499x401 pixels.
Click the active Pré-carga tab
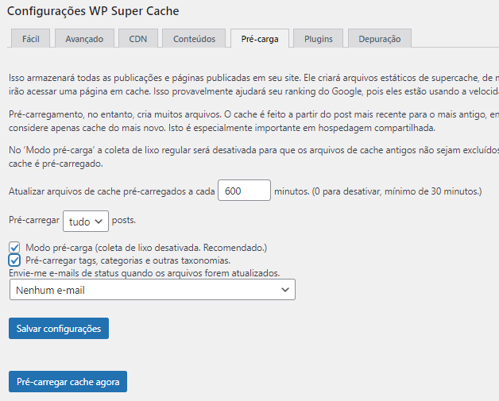259,38
